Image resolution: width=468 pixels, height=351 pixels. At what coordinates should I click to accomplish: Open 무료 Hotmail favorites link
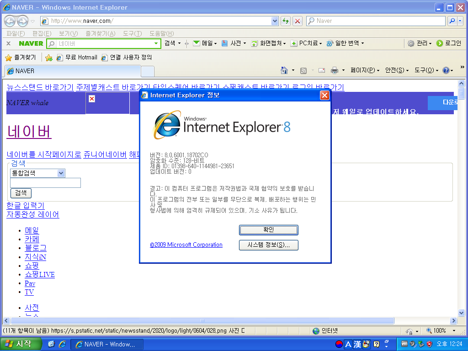[x=77, y=57]
